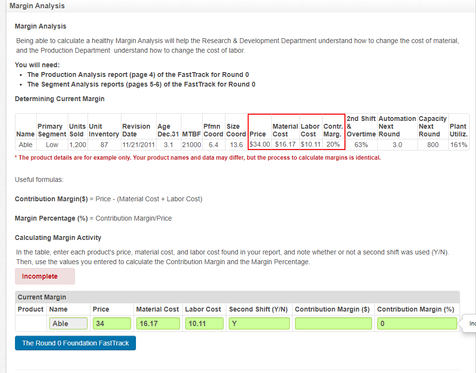Viewport: 476px width, 373px height.
Task: Select the Contribution Margin (%) field showing 0
Action: pos(416,323)
